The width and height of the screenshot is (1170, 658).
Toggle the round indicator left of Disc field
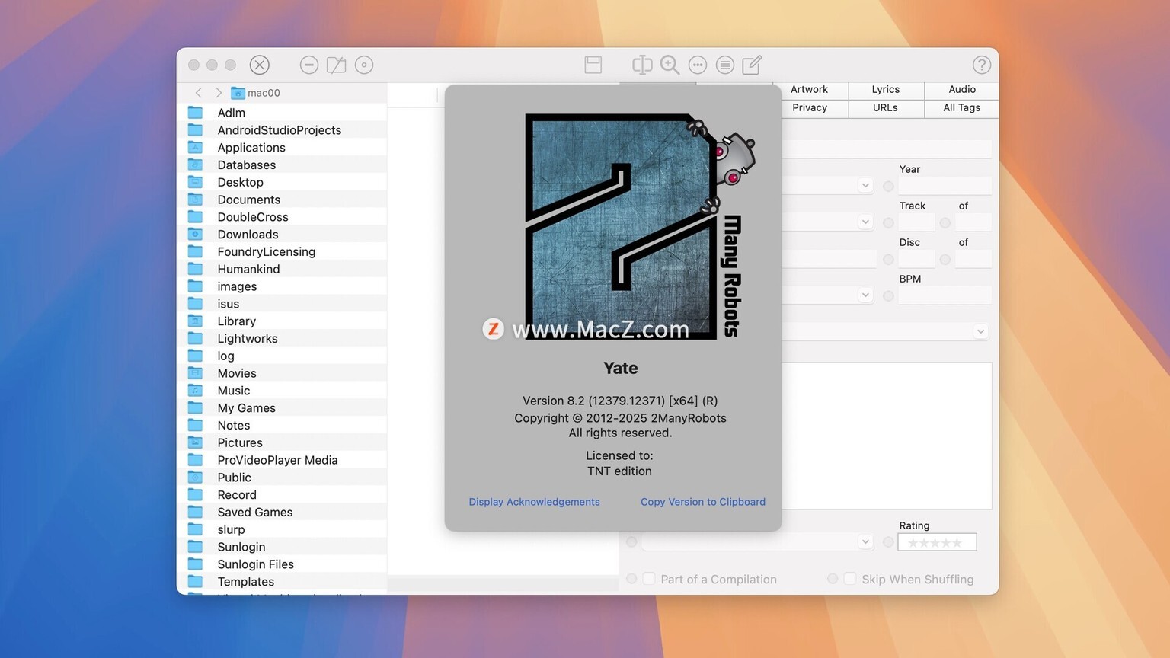888,260
